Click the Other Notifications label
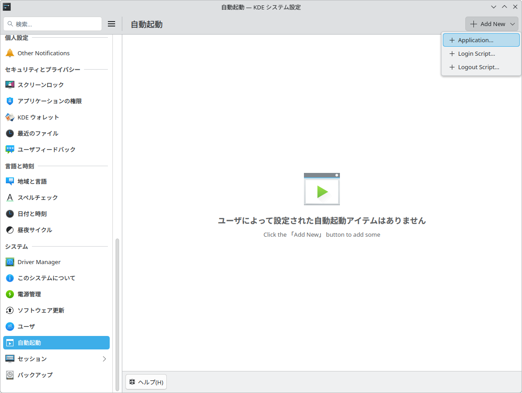Viewport: 522px width, 393px height. click(44, 53)
